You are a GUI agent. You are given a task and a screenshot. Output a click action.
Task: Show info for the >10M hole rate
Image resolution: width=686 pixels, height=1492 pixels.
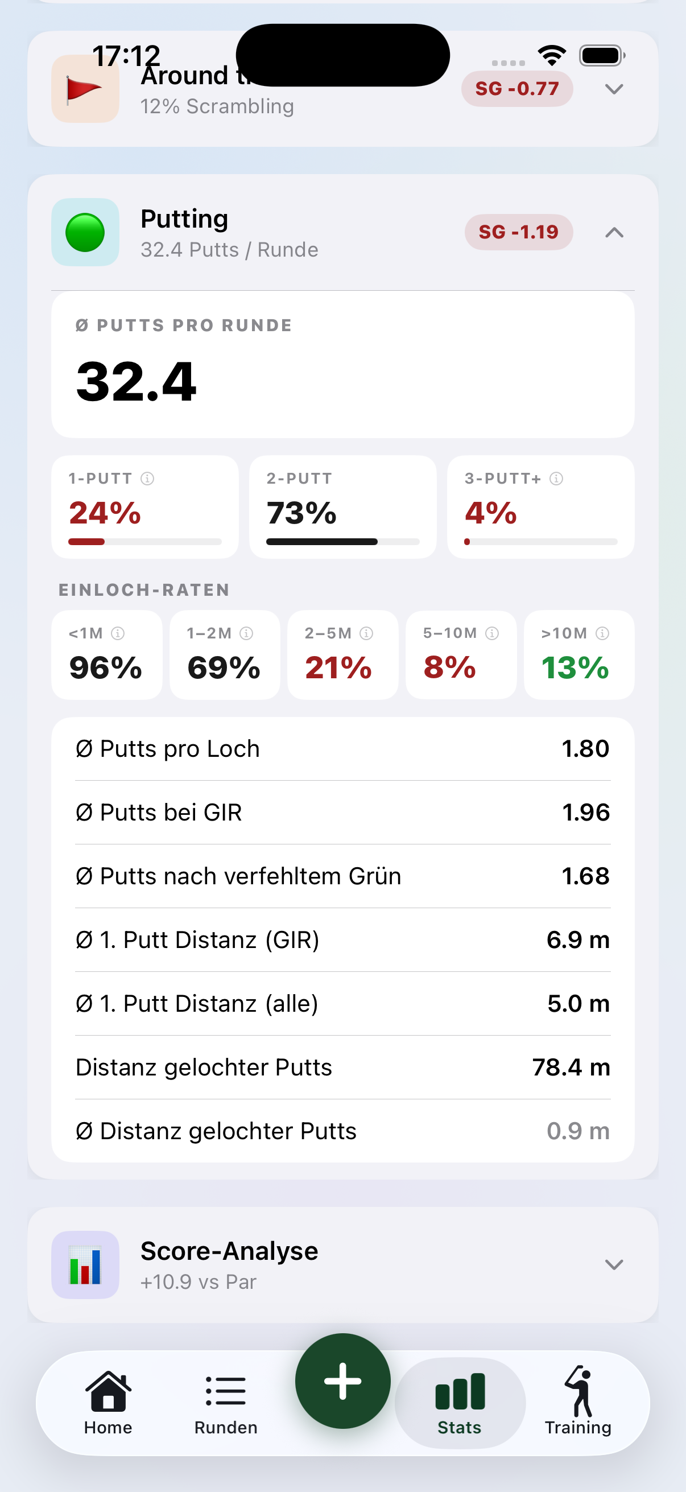point(602,633)
